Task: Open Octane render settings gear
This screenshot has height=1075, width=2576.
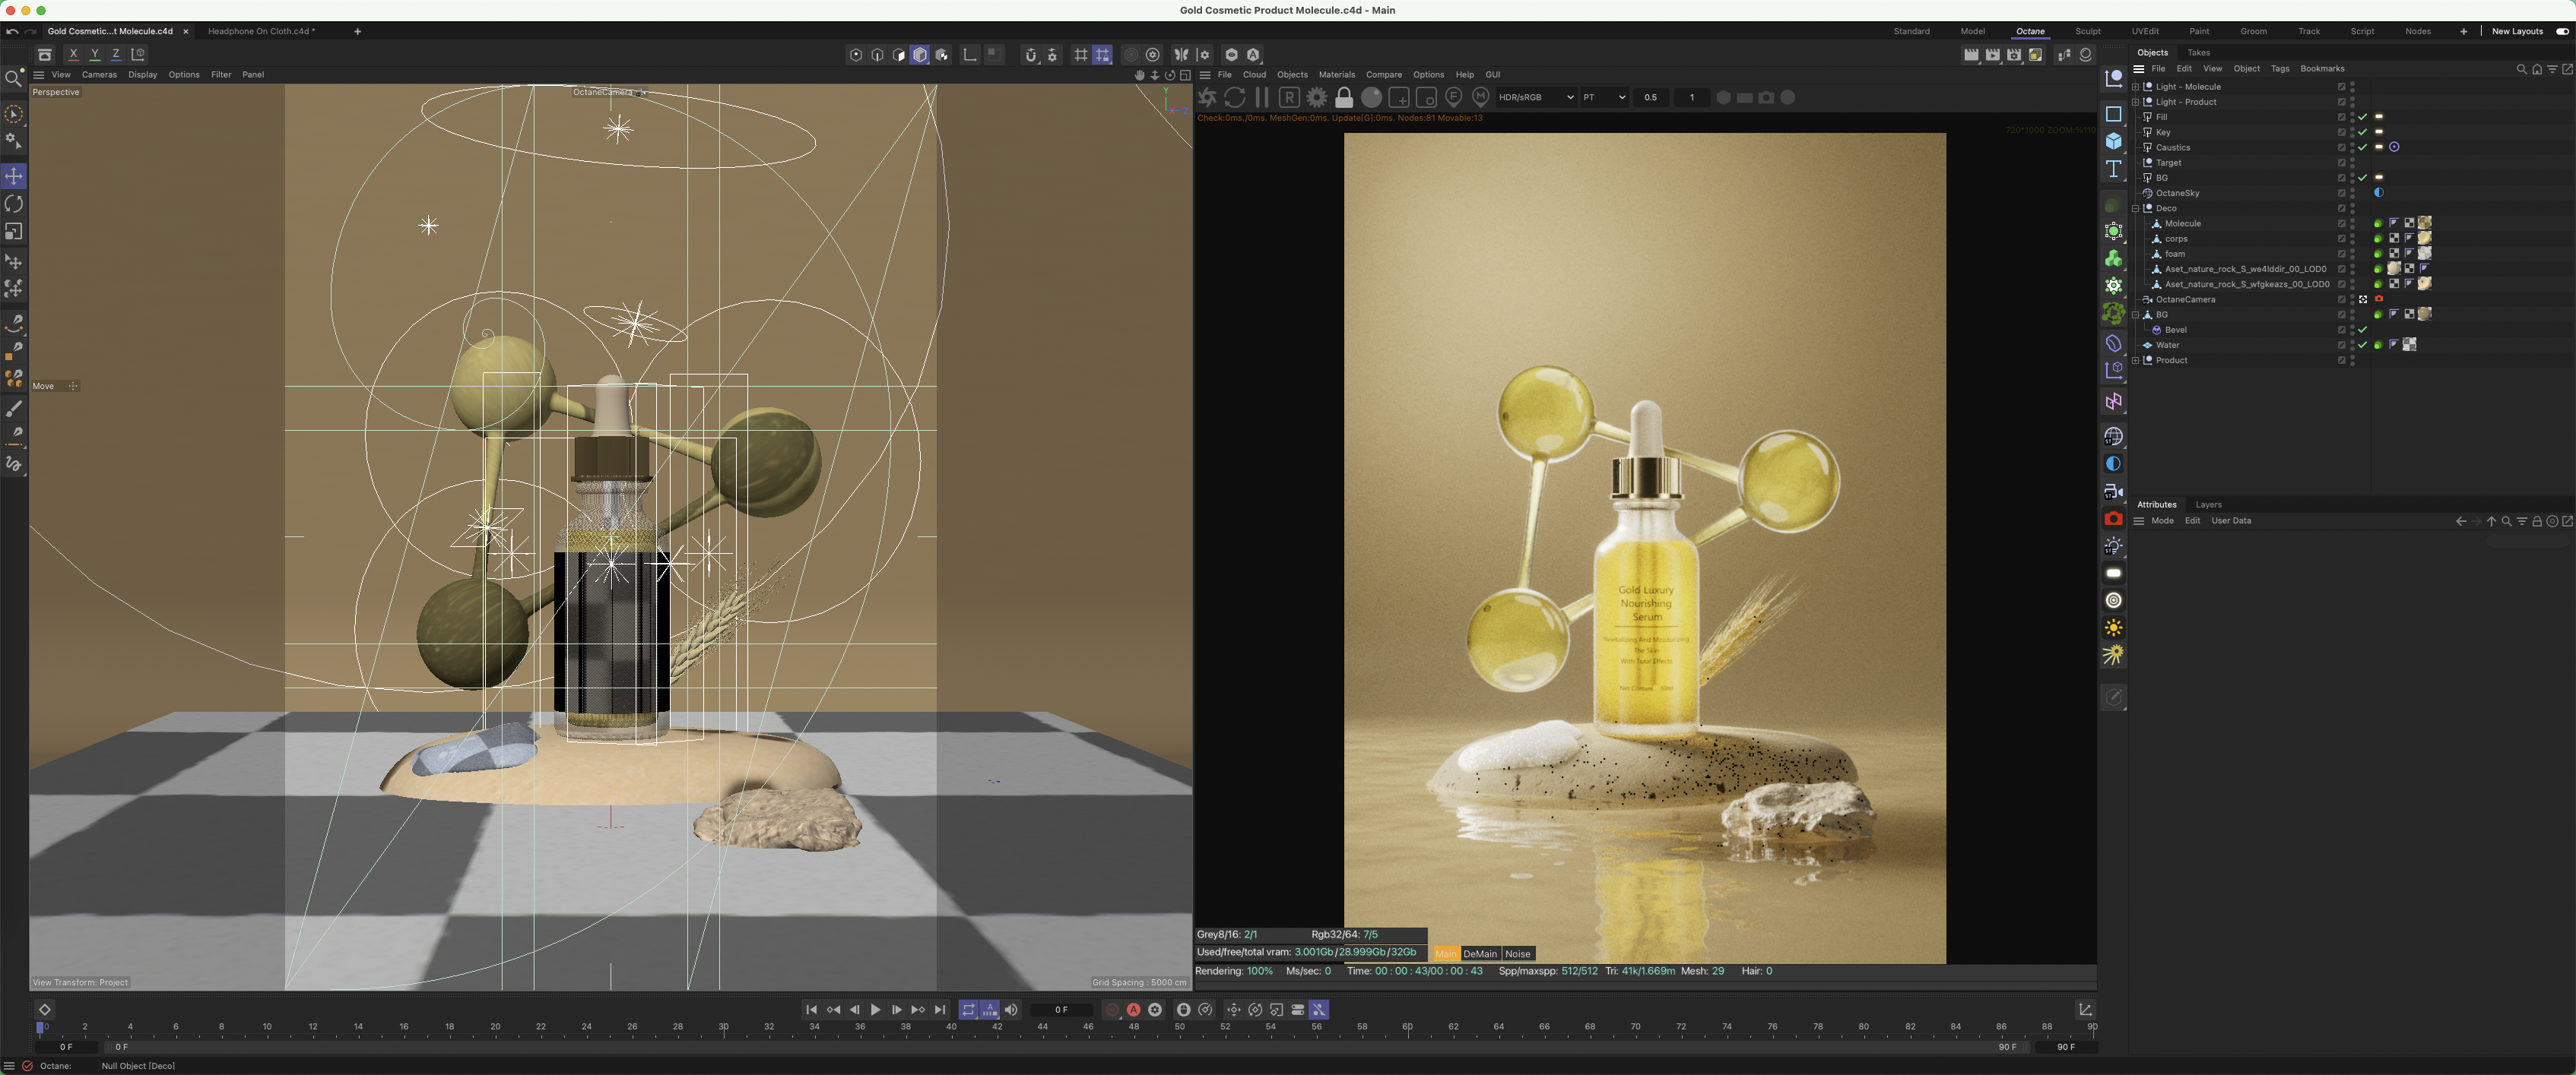Action: pyautogui.click(x=1317, y=97)
